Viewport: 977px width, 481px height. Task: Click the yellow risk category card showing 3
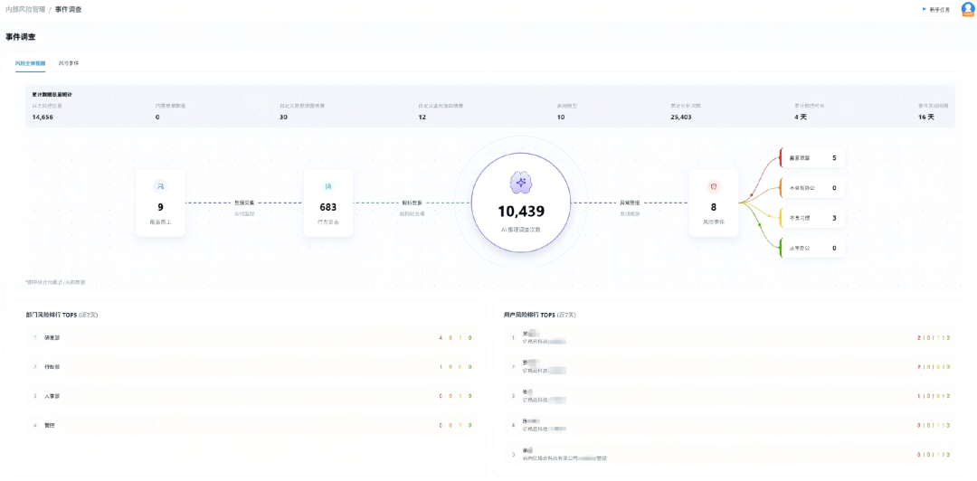tap(812, 218)
